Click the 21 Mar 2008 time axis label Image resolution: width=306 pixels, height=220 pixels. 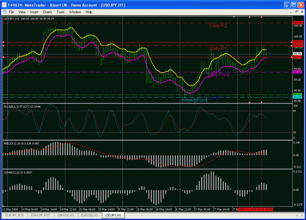[10, 209]
